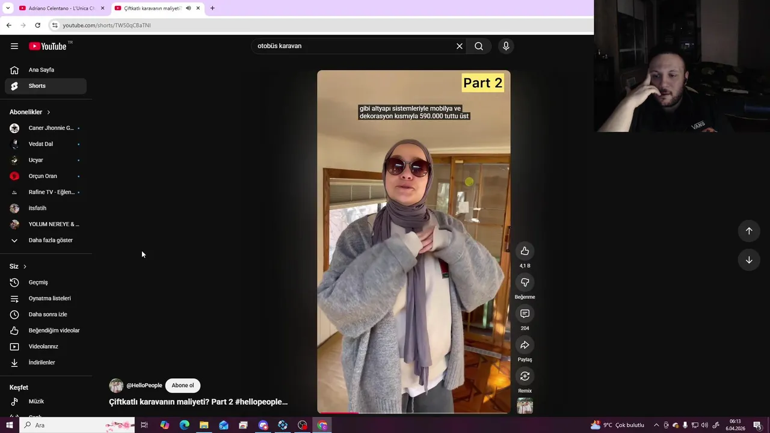The image size is (770, 433).
Task: Open the clock showing 06:13
Action: (735, 425)
